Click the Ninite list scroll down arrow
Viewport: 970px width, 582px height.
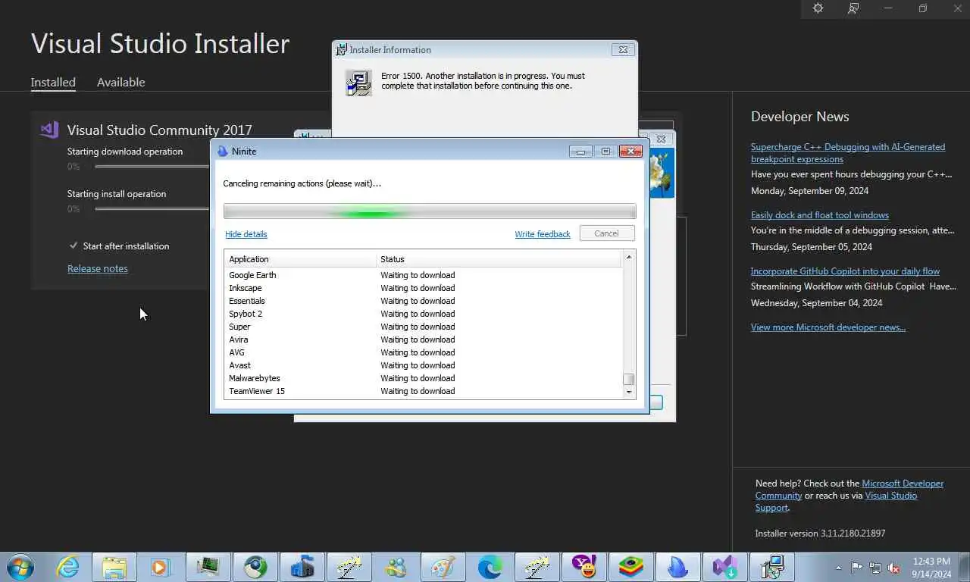coord(628,392)
